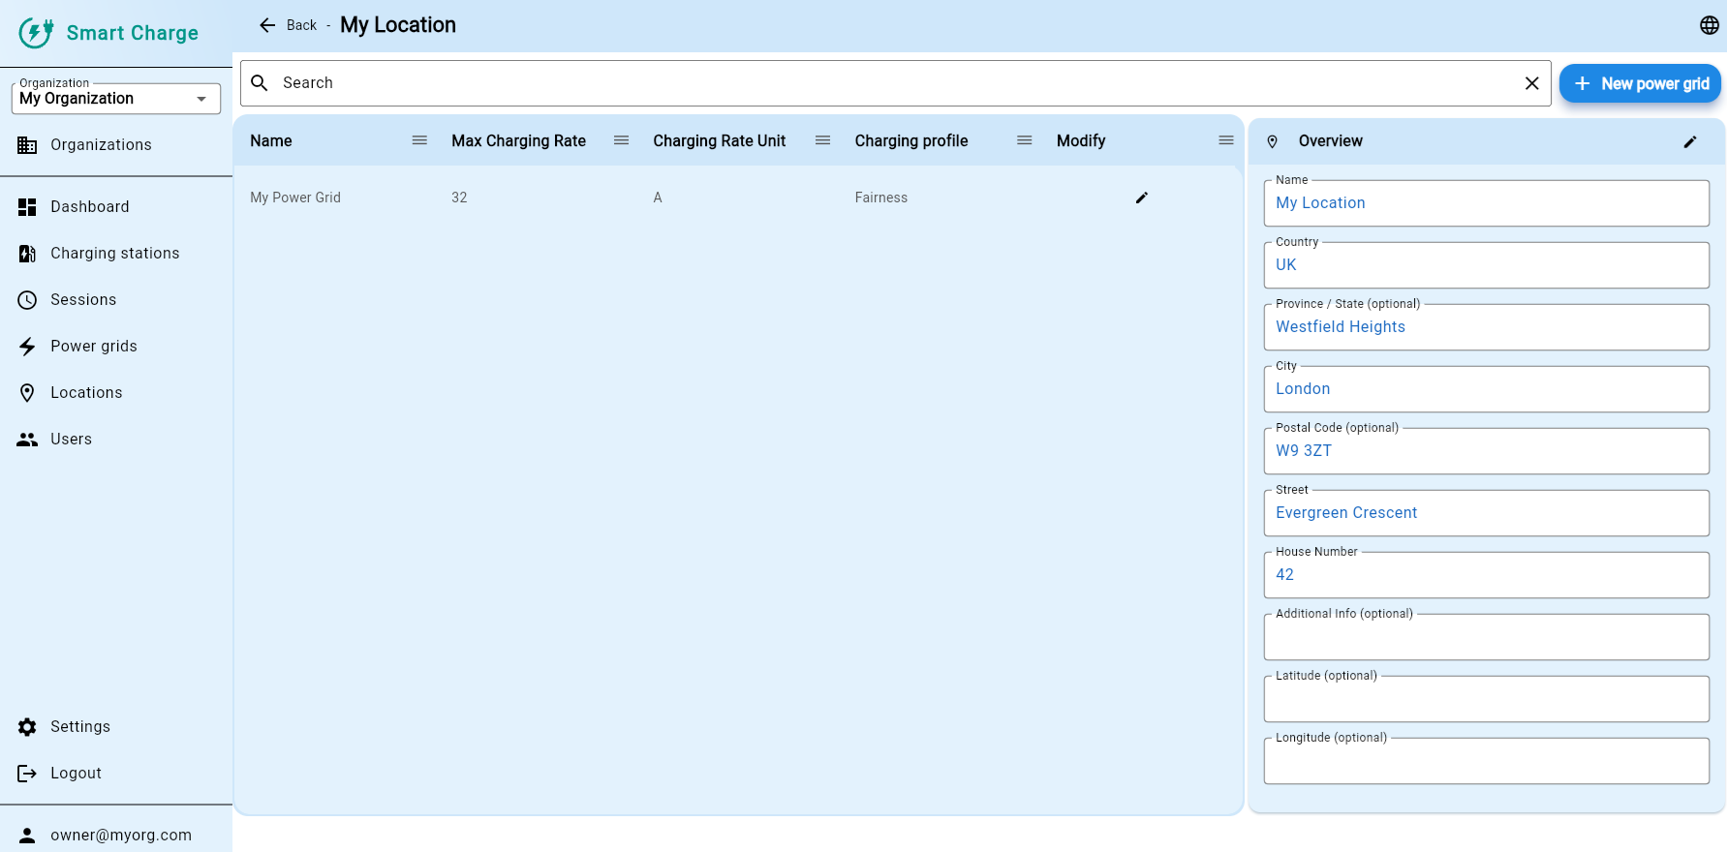
Task: Go to Charging stations in sidebar
Action: point(114,254)
